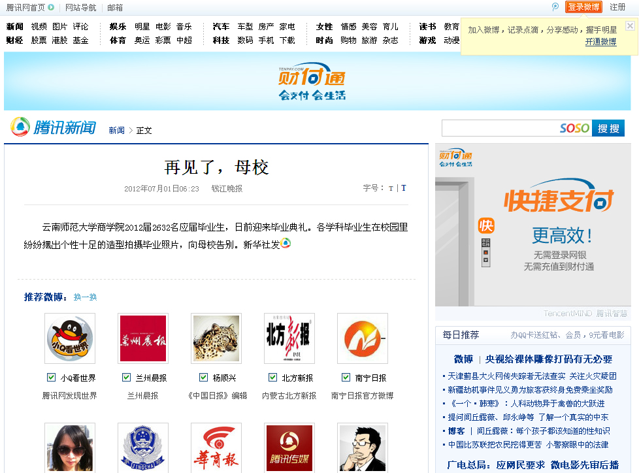Click the 快 orange badge in sidebar ad
The height and width of the screenshot is (473, 639).
point(486,225)
